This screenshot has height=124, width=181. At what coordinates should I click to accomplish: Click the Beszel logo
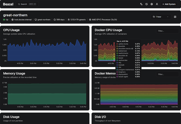[8, 4]
